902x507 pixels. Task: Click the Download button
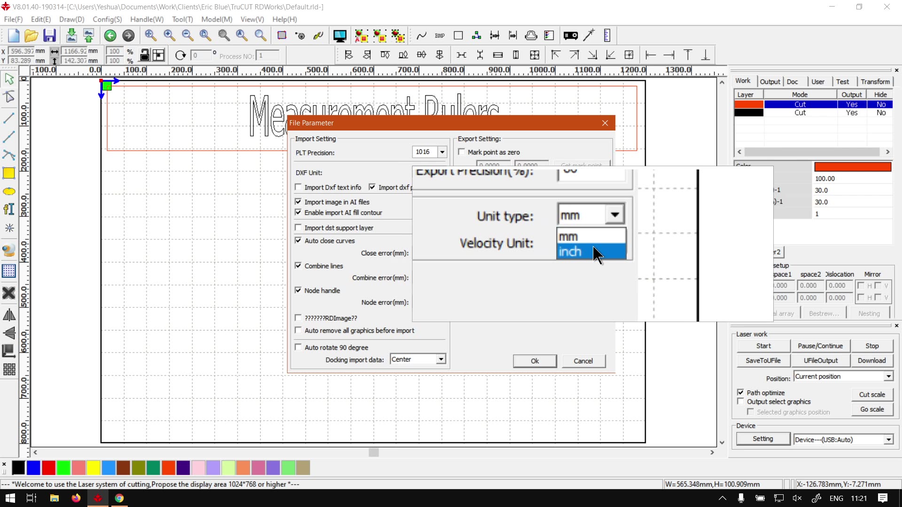[871, 361]
